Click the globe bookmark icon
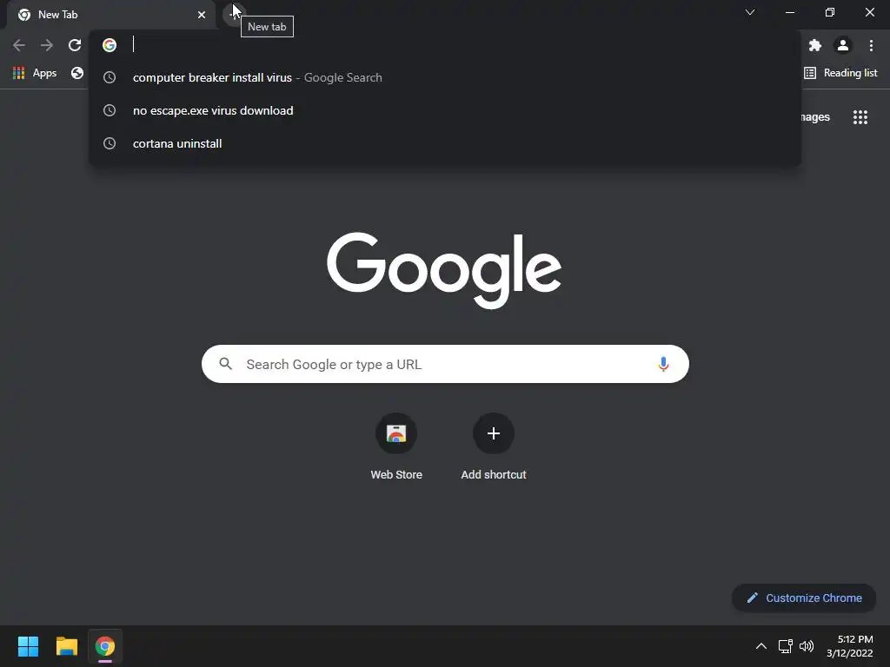890x667 pixels. click(x=77, y=73)
